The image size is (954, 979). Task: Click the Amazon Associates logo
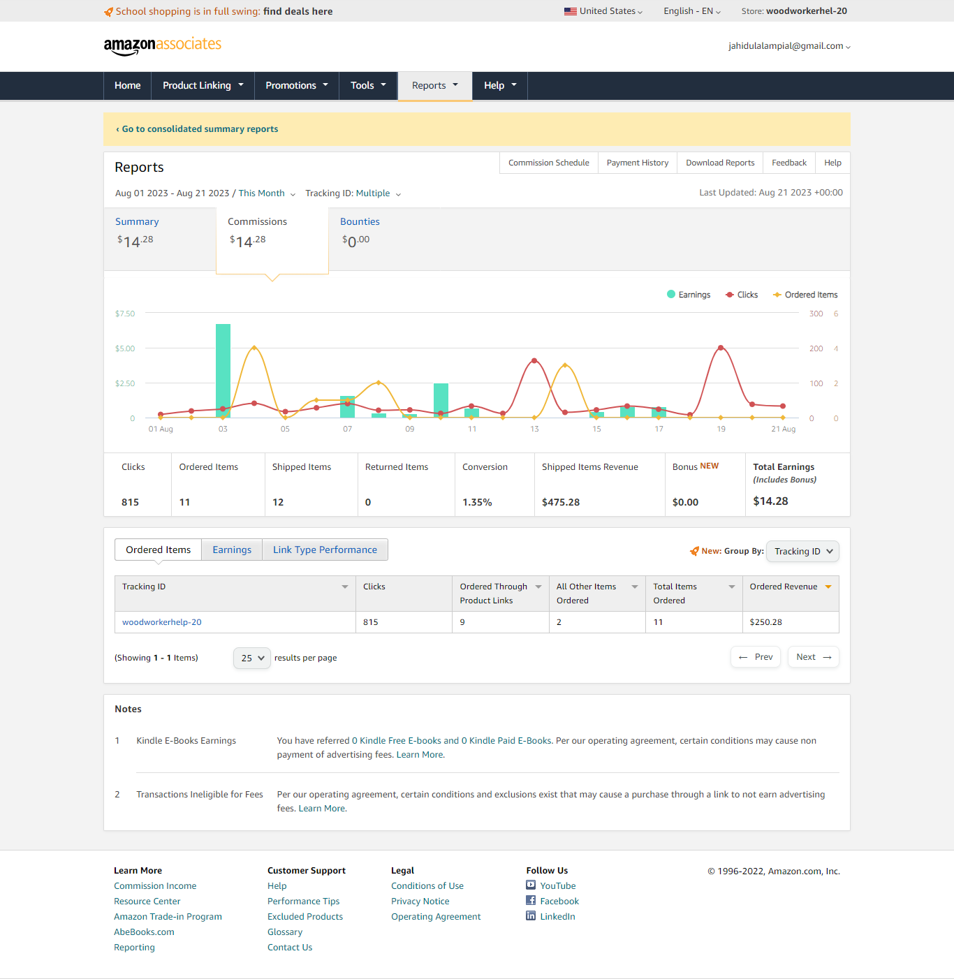[162, 45]
